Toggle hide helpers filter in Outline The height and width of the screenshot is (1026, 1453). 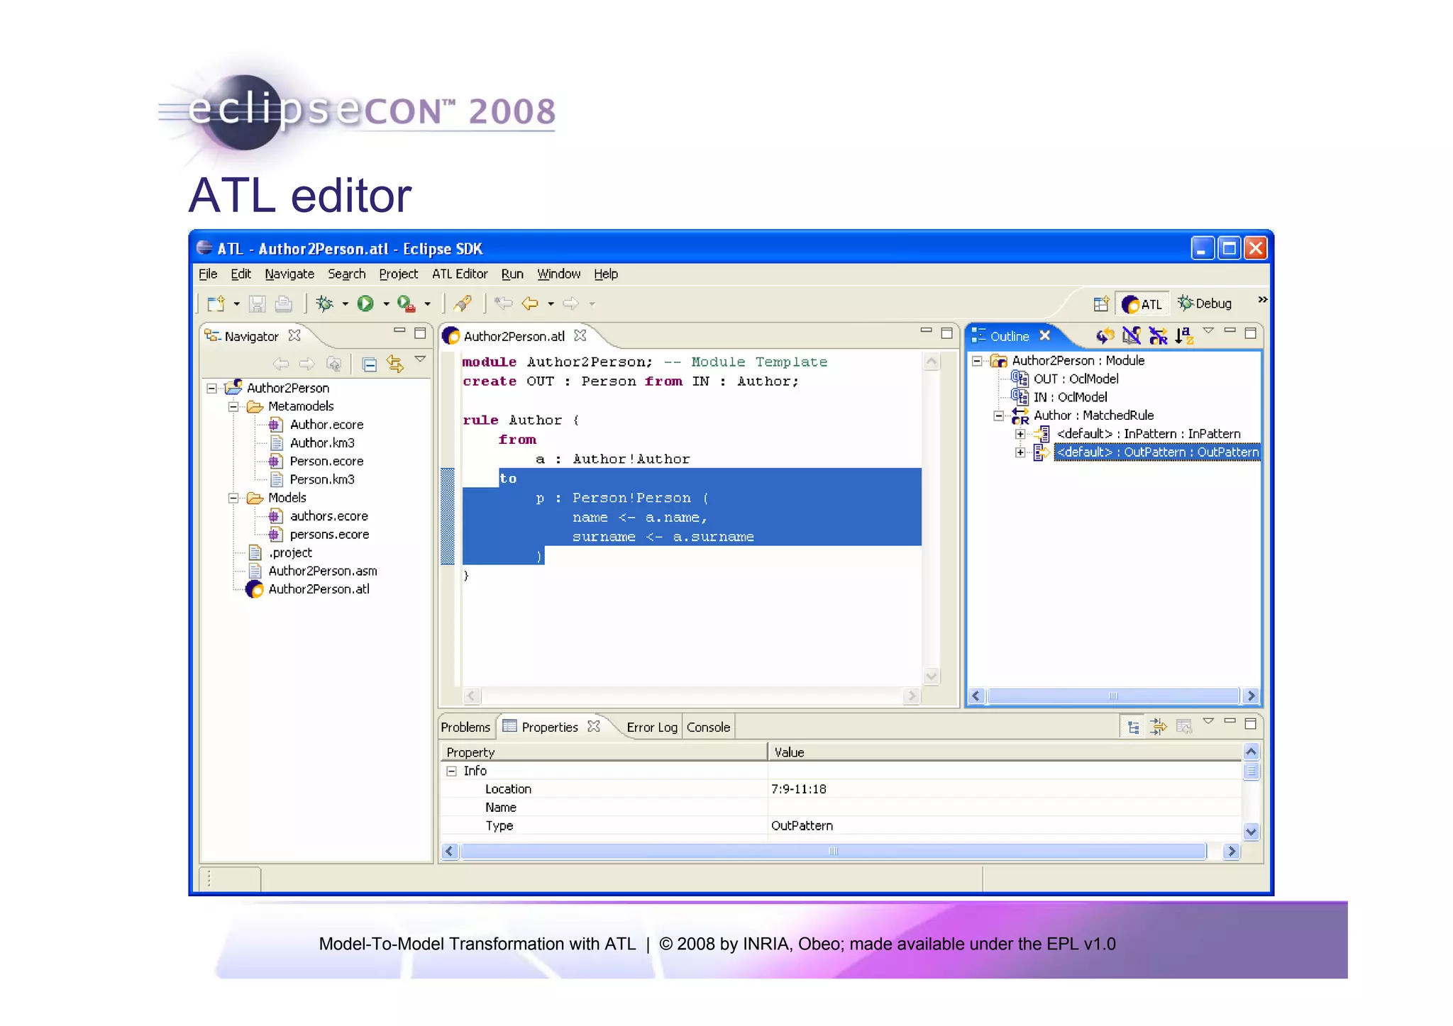coord(1132,335)
